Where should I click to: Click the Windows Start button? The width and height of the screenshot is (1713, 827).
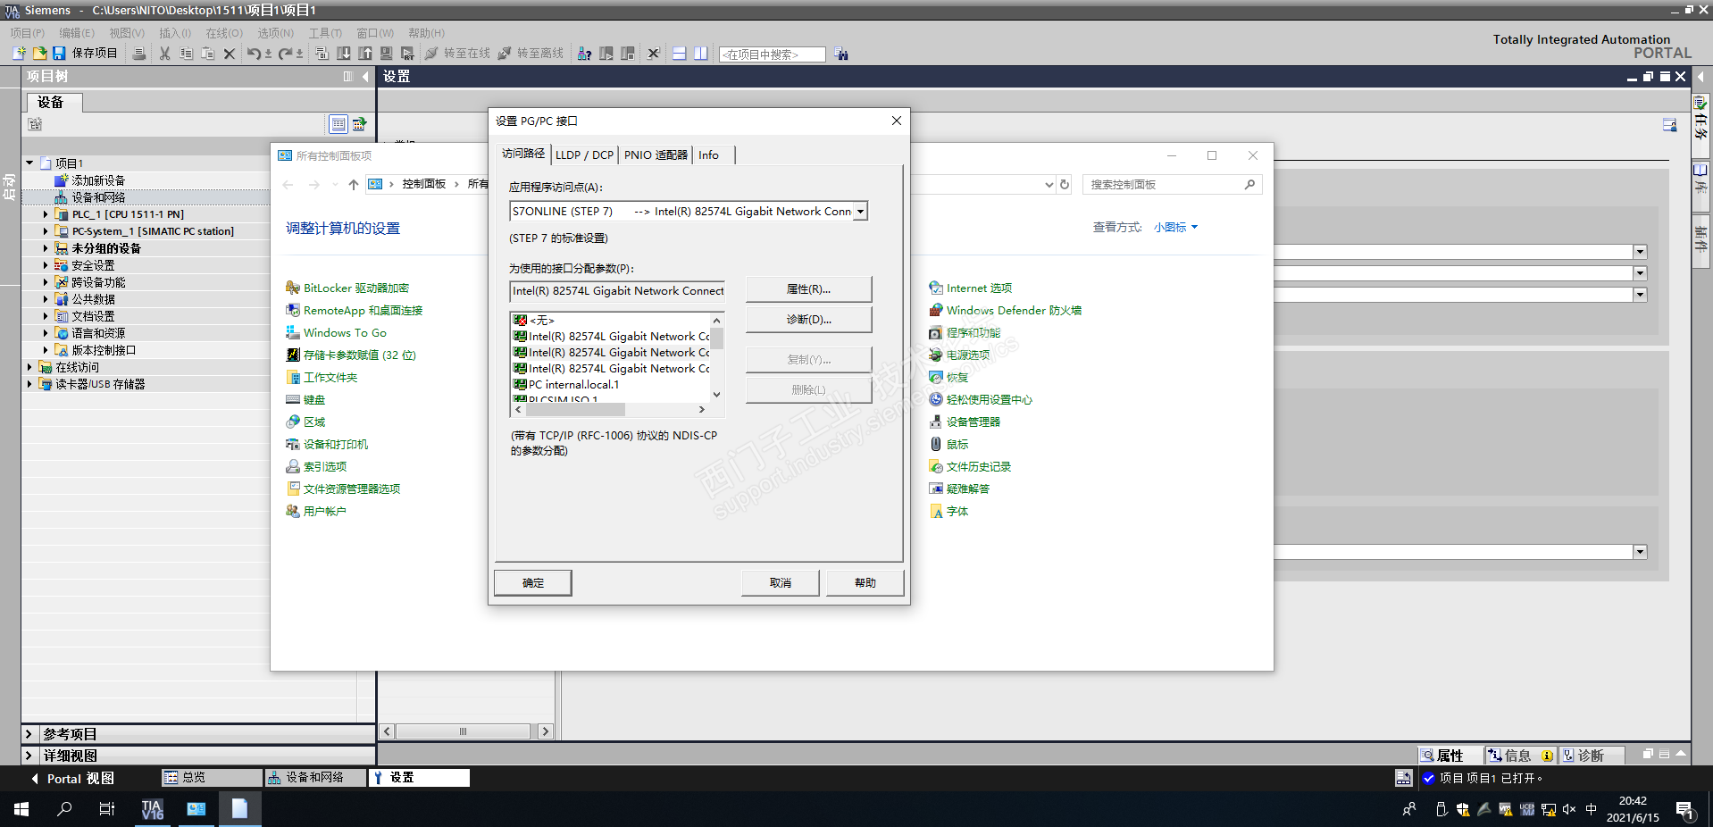pyautogui.click(x=21, y=809)
